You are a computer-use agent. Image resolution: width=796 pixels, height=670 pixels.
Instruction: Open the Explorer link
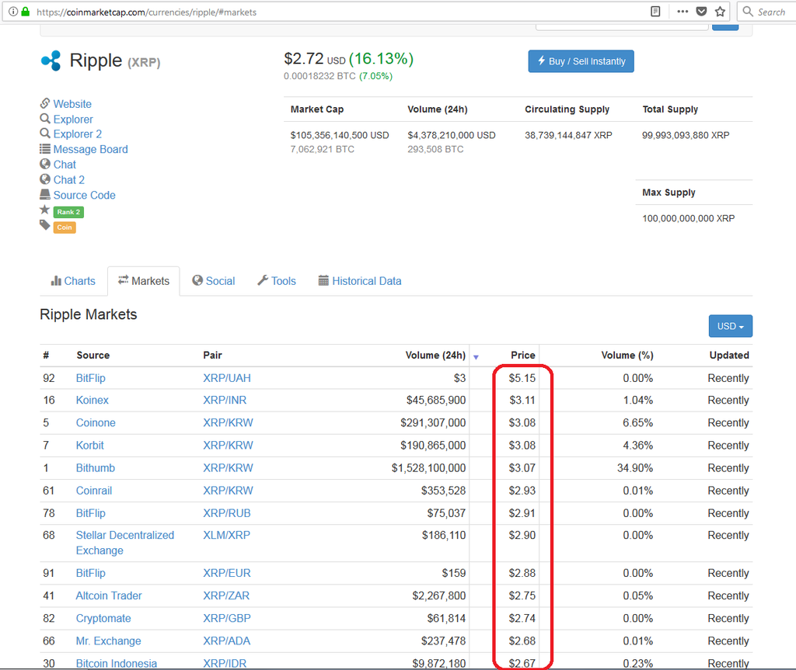tap(73, 120)
